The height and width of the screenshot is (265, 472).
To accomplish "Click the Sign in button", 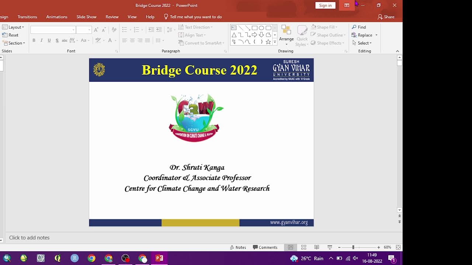I will pos(325,5).
